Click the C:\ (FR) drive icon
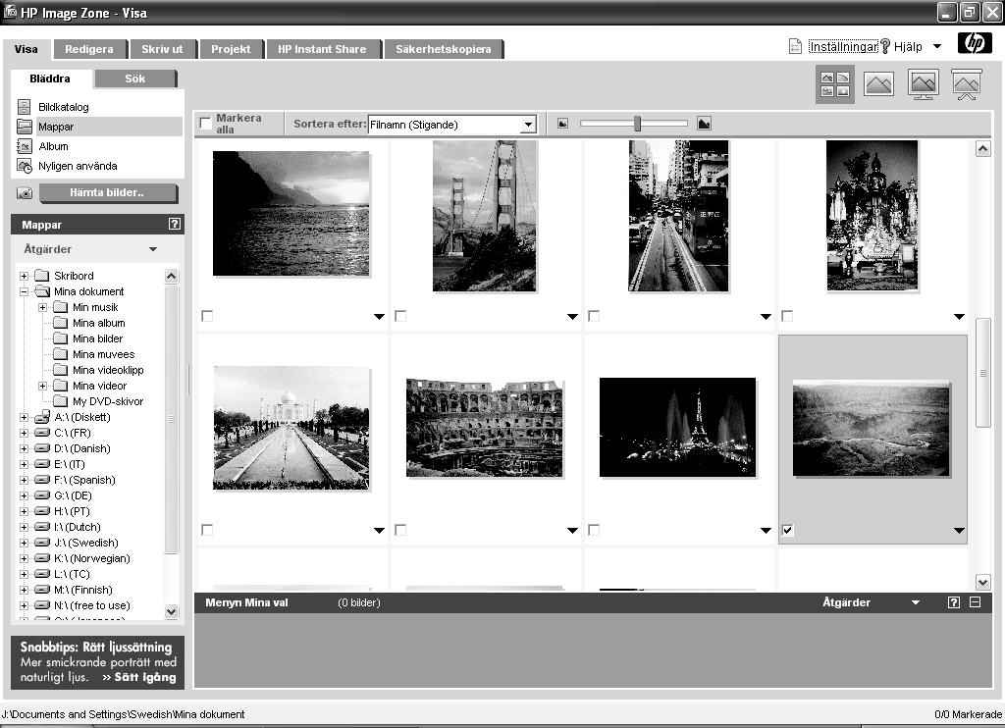This screenshot has width=1005, height=728. tap(42, 433)
